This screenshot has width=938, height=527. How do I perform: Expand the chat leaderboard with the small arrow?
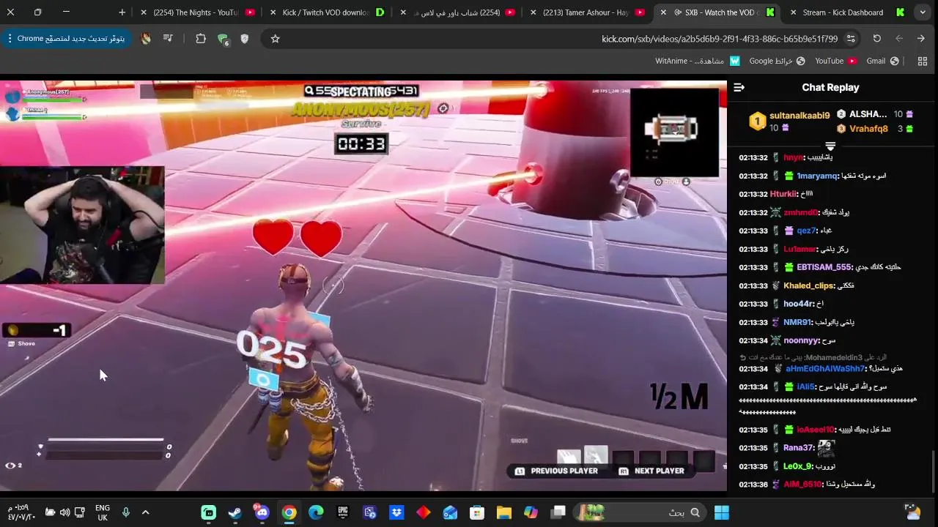coord(830,146)
